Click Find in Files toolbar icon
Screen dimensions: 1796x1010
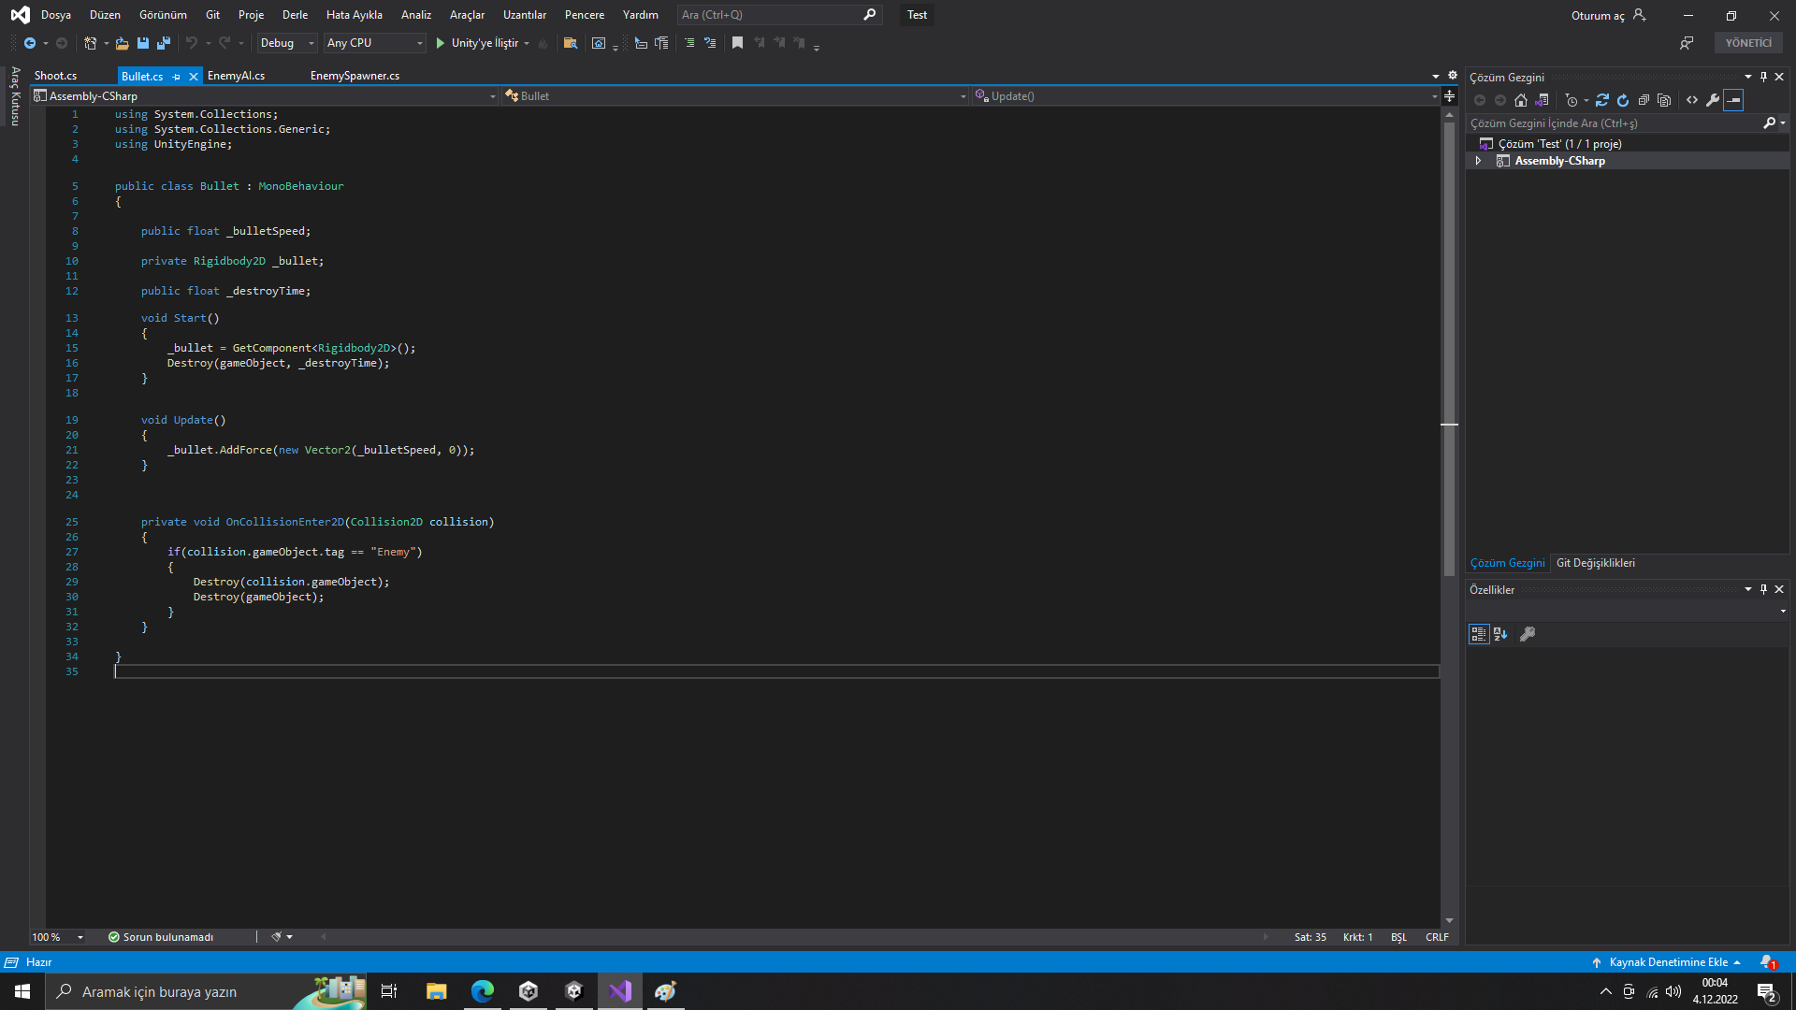pos(570,43)
